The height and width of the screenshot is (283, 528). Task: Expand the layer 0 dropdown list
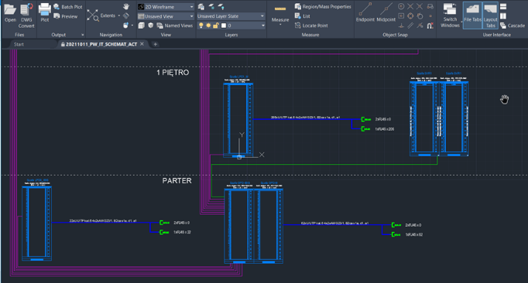pyautogui.click(x=263, y=26)
